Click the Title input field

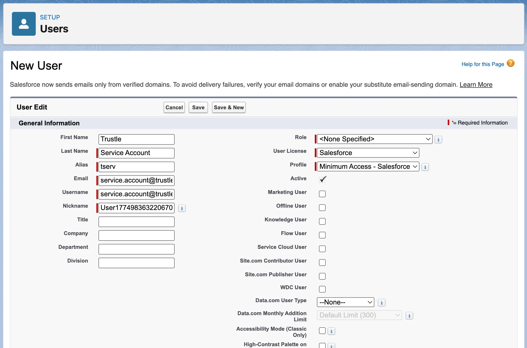click(137, 222)
